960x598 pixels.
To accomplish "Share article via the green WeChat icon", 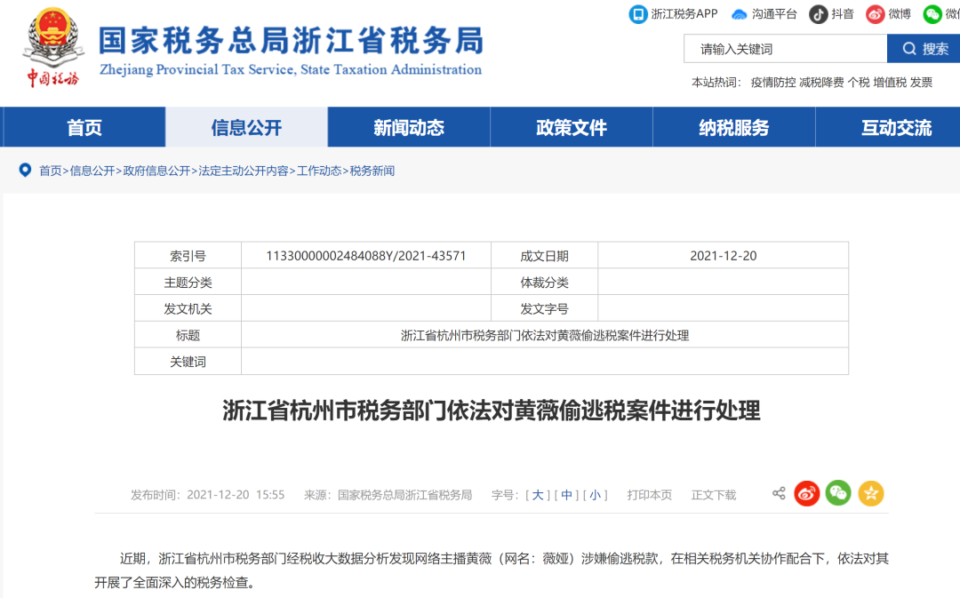I will [x=838, y=493].
